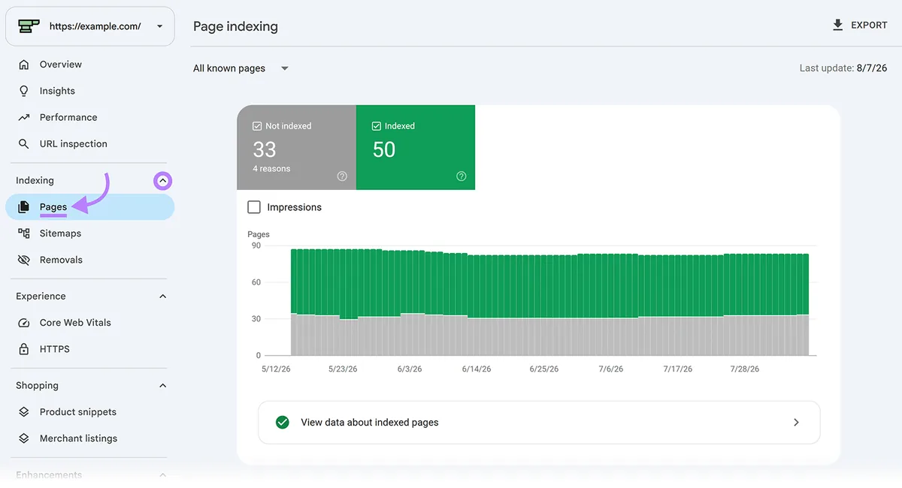
Task: Open the Overview home icon
Action: (24, 65)
